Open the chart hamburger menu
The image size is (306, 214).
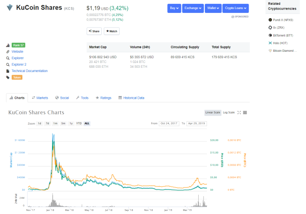(x=245, y=113)
